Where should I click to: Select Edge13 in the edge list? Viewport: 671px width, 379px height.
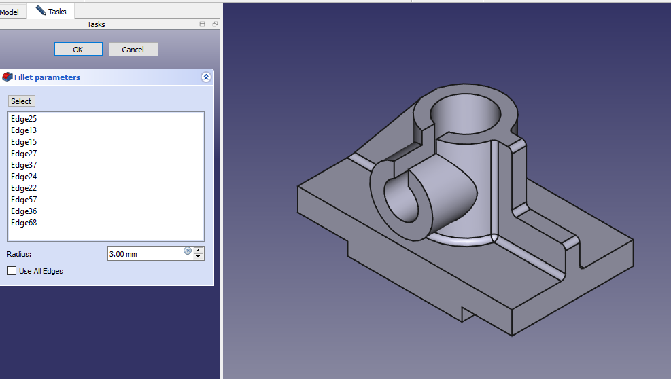click(x=24, y=130)
